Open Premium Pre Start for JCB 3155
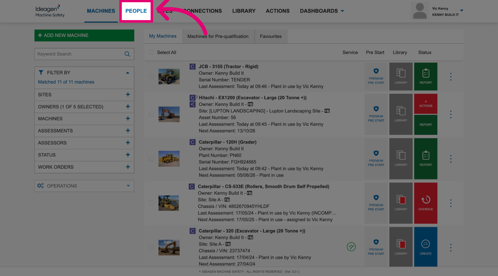Image resolution: width=498 pixels, height=276 pixels. [x=376, y=77]
